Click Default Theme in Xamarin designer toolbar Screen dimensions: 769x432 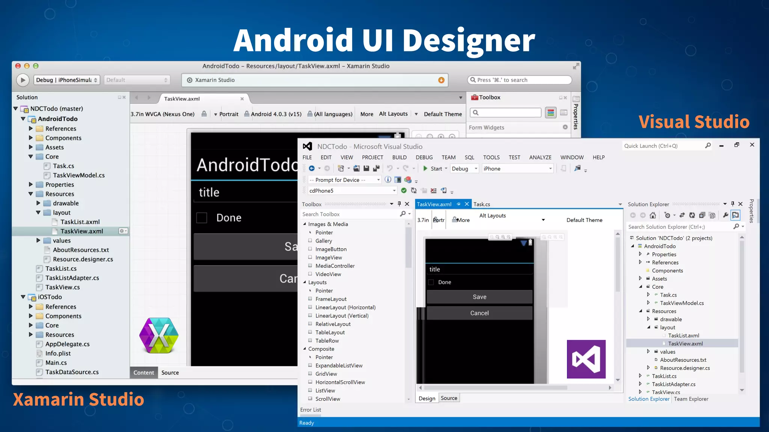click(x=443, y=114)
